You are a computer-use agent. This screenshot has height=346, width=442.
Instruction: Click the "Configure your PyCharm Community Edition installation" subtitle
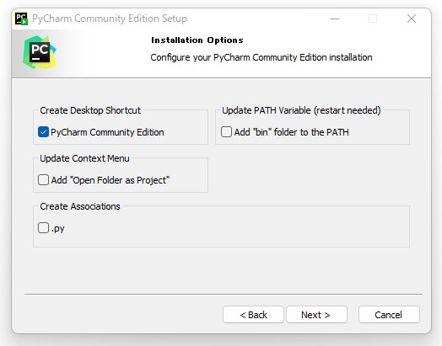(261, 57)
